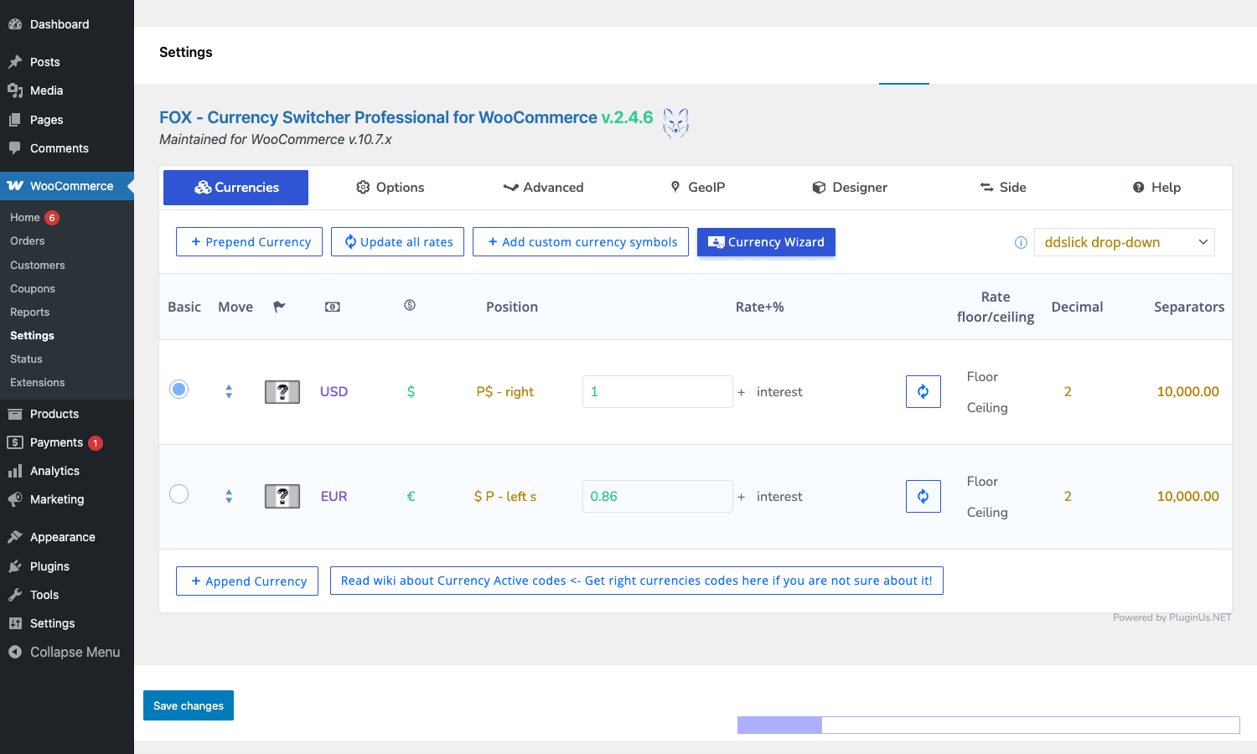Switch to the Help tab
The width and height of the screenshot is (1257, 754).
pyautogui.click(x=1156, y=188)
